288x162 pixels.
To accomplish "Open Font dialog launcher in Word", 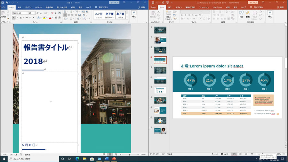I will [x=61, y=22].
